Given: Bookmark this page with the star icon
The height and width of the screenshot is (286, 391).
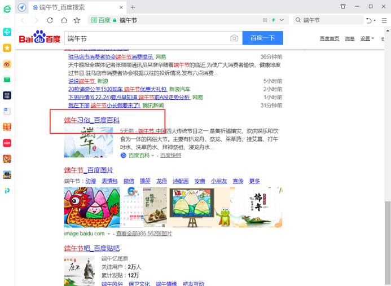Looking at the screenshot, I should coord(77,20).
